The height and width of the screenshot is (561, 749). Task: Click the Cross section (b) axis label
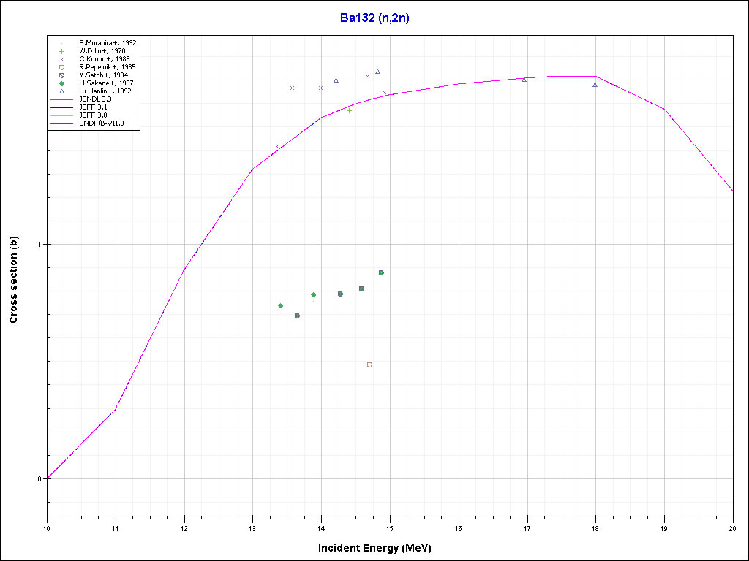(x=13, y=280)
